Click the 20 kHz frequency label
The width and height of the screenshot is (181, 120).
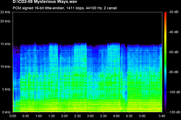tap(5, 21)
